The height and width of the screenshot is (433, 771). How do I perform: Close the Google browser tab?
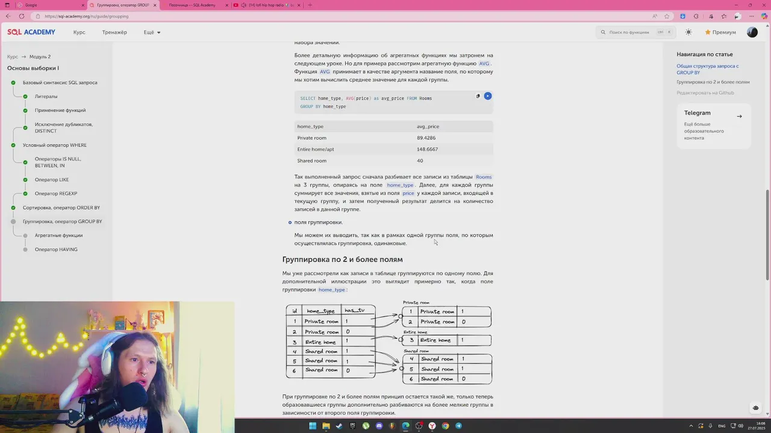point(83,5)
